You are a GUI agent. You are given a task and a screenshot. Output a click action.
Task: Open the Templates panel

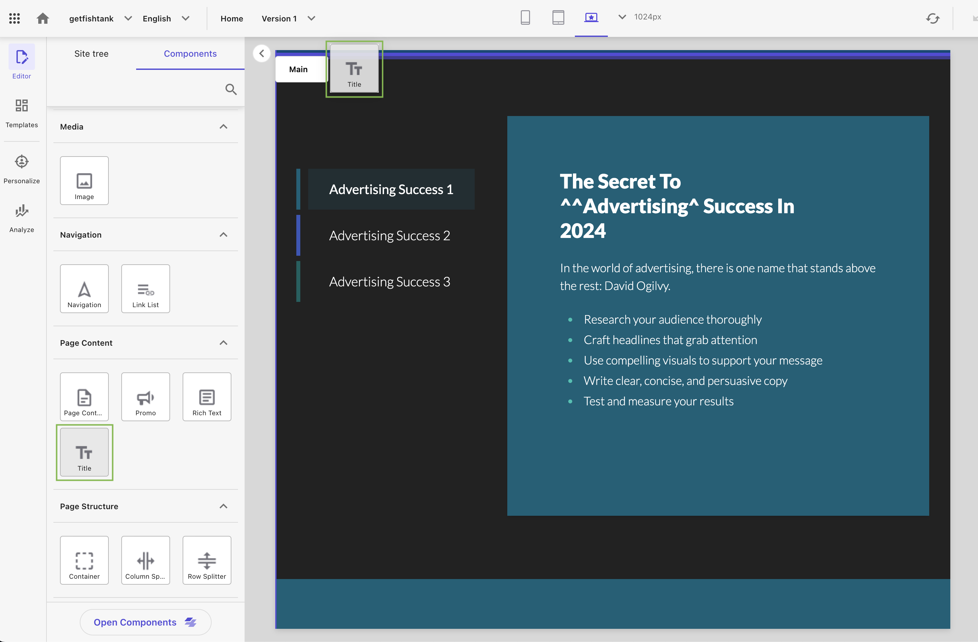pyautogui.click(x=21, y=115)
